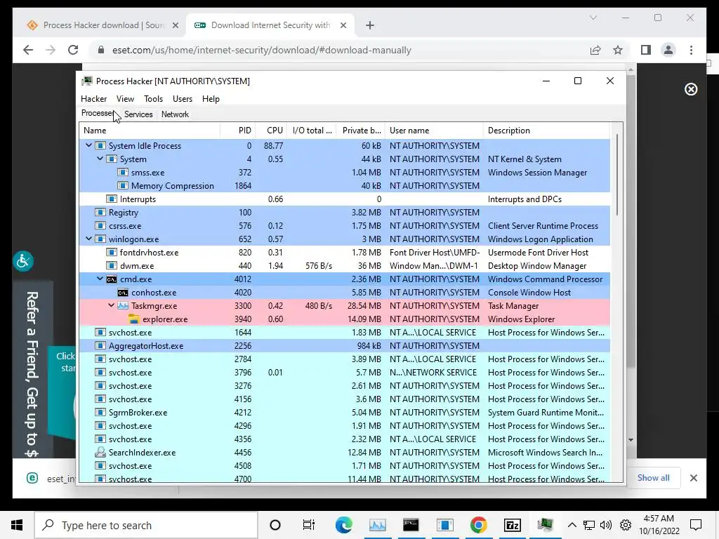
Task: Open the Hacker menu
Action: (93, 99)
